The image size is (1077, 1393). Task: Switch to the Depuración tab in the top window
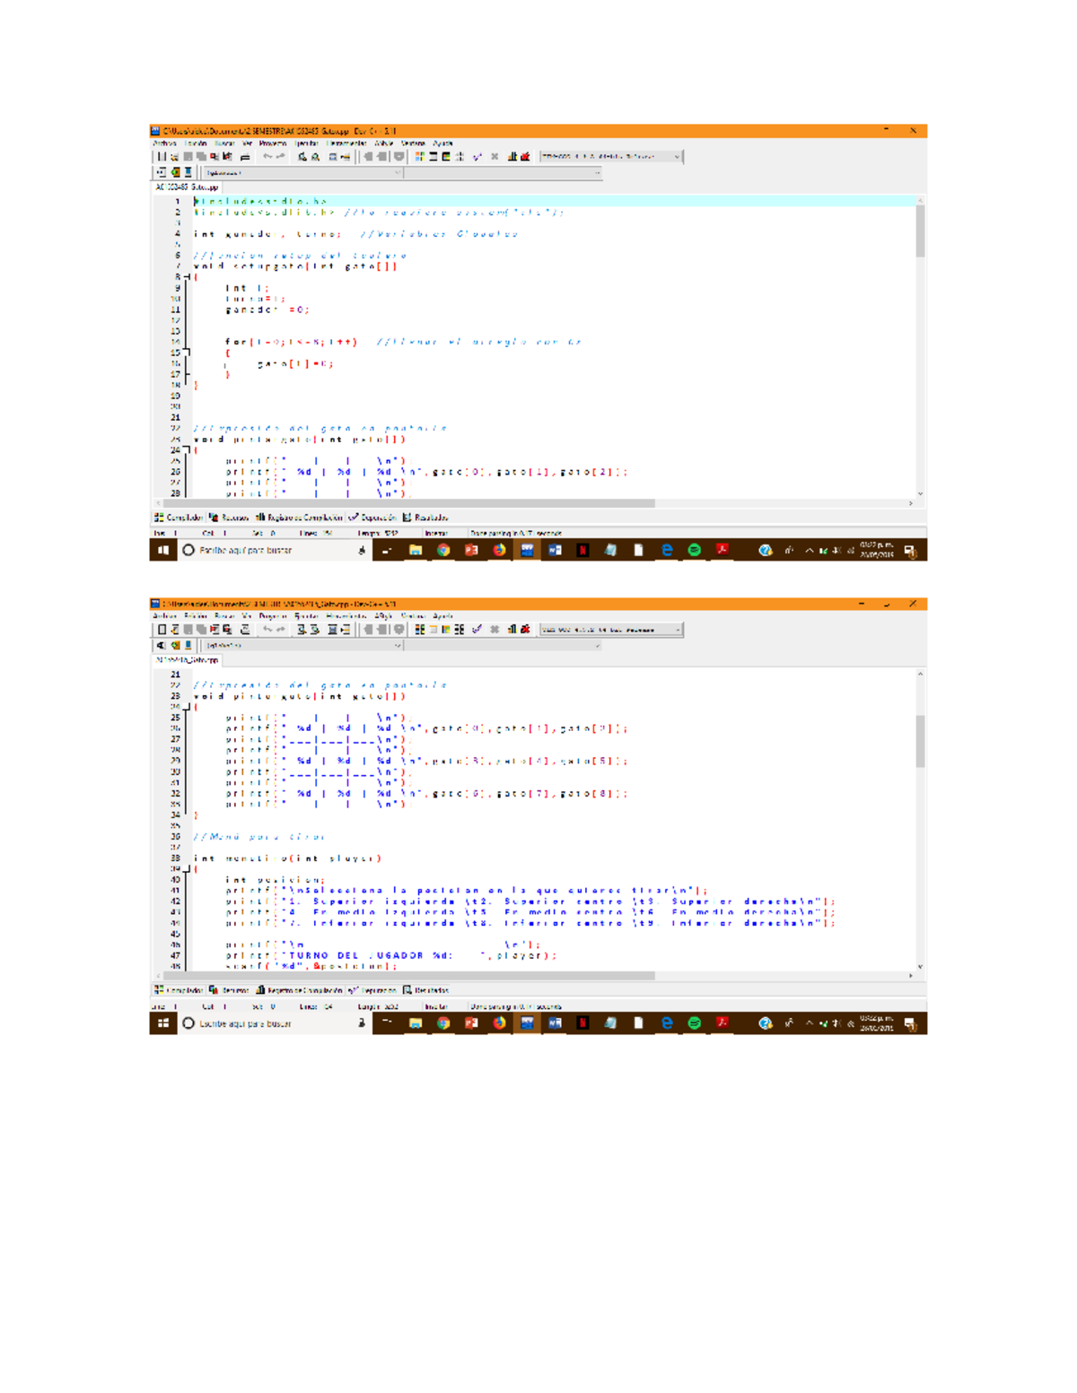pyautogui.click(x=373, y=518)
